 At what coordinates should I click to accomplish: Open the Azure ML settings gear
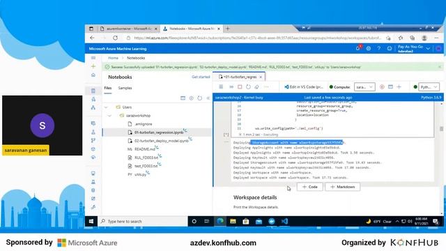click(369, 49)
